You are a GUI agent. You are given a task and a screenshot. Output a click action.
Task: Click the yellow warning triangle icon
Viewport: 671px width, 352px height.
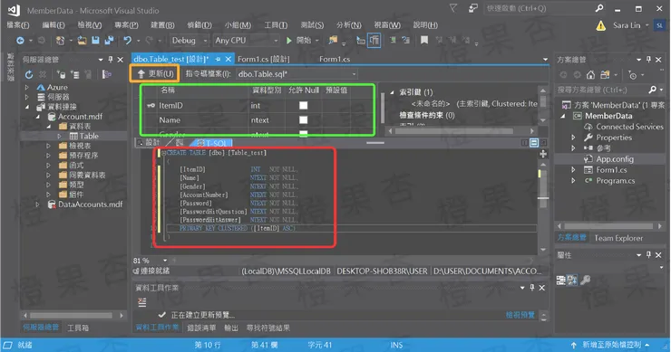pos(601,25)
